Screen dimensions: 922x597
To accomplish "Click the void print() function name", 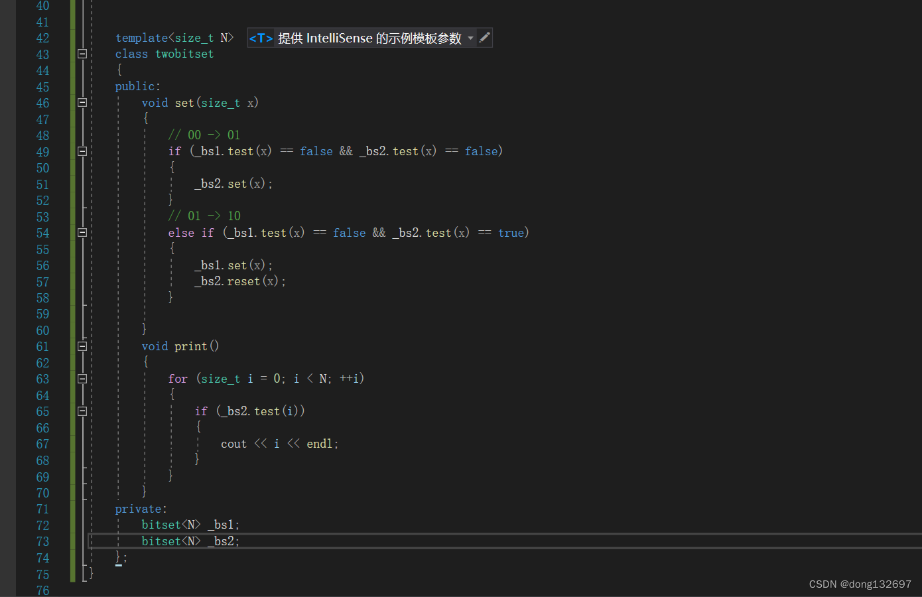I will pos(191,346).
